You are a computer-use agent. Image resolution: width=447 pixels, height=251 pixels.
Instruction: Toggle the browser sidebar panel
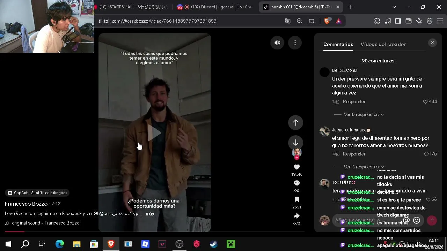pos(398,21)
